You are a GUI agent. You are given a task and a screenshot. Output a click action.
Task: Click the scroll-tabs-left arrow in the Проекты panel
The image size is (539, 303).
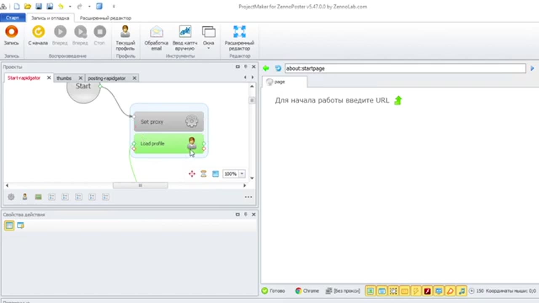pyautogui.click(x=245, y=77)
